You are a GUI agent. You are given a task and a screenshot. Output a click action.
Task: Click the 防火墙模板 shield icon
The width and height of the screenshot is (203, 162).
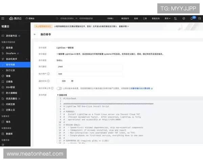(x=3, y=93)
